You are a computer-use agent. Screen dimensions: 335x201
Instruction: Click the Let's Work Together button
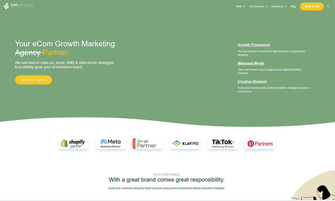click(x=33, y=80)
